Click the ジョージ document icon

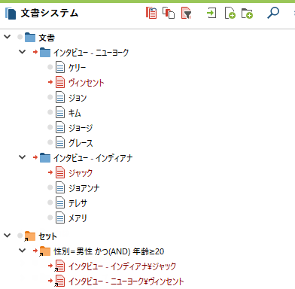[60, 128]
